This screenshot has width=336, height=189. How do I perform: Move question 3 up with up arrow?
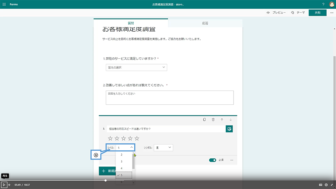click(222, 120)
